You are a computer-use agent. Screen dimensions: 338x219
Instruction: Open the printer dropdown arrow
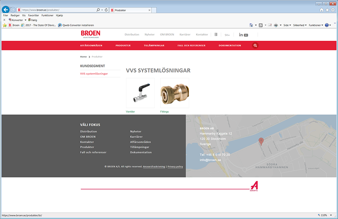click(281, 25)
